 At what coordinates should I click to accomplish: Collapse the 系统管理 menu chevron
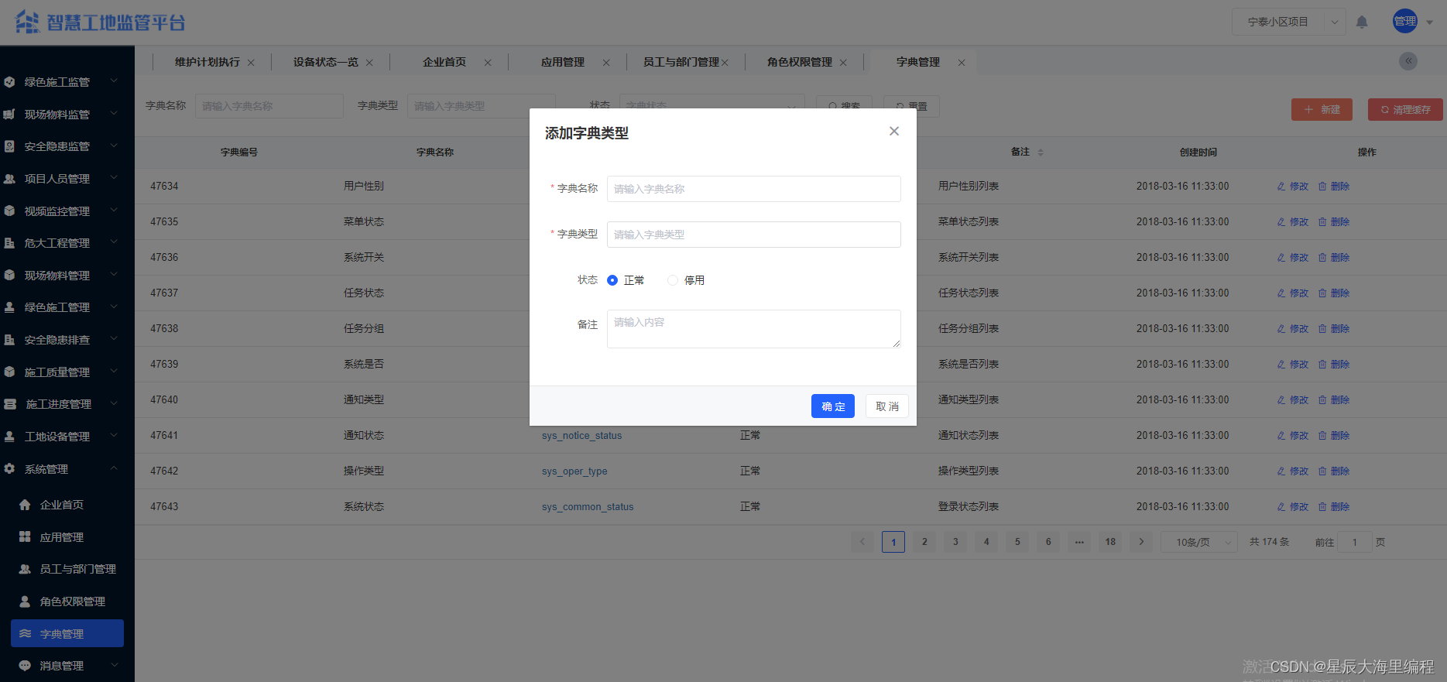click(114, 468)
